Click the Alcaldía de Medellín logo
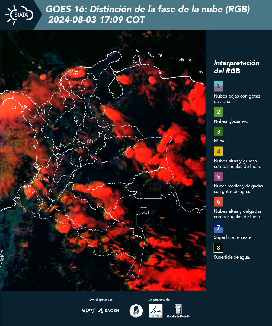Screen dimensions: 272x326 [x=178, y=311]
